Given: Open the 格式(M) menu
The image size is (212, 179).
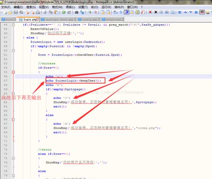Looking at the screenshot, I should coord(57,7).
